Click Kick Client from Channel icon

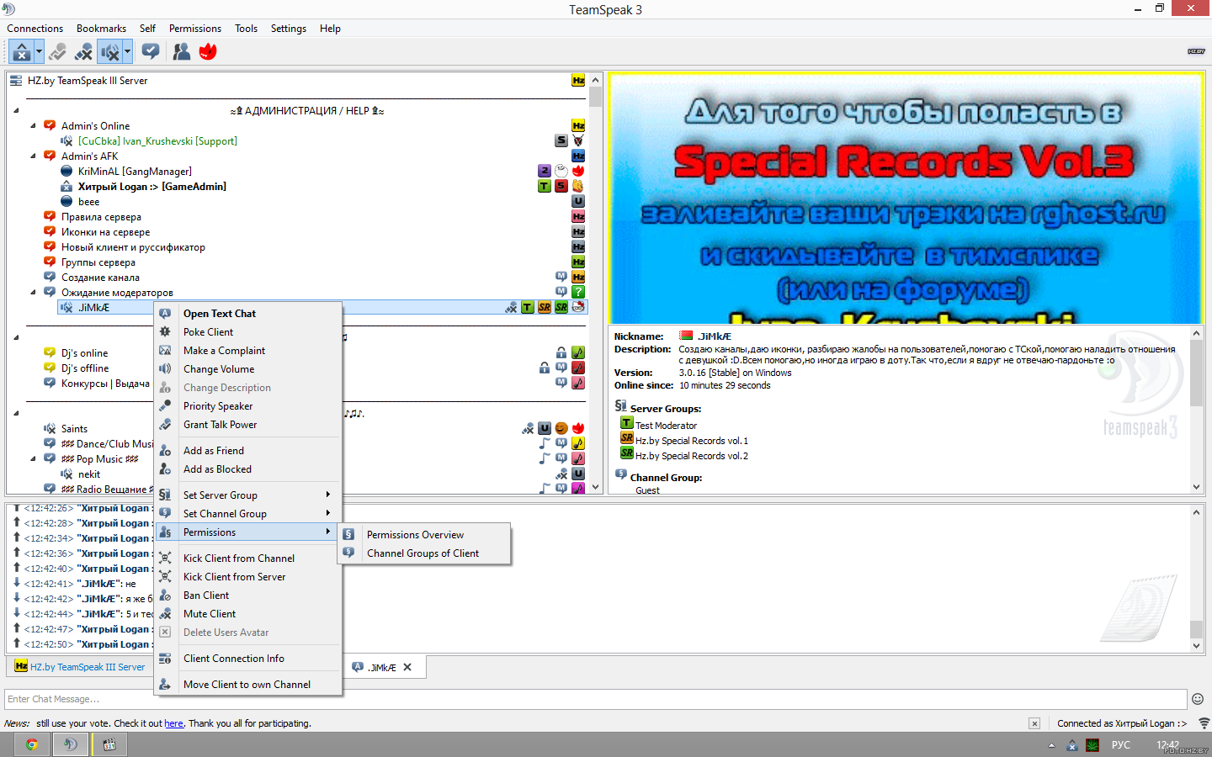(x=166, y=558)
